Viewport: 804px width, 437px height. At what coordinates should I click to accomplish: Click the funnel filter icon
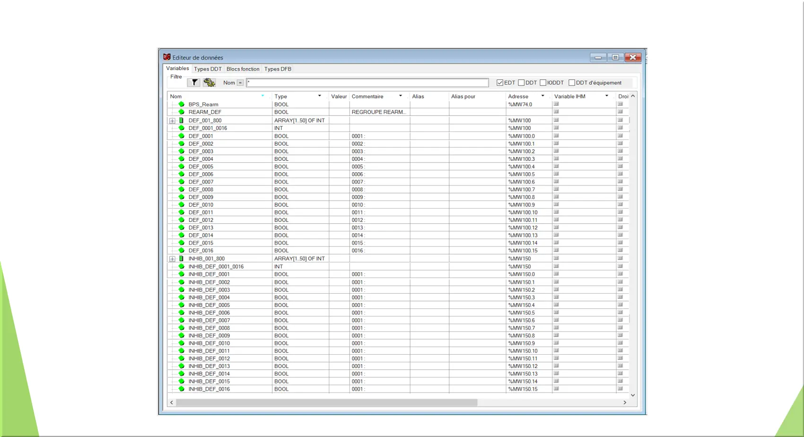coord(194,82)
